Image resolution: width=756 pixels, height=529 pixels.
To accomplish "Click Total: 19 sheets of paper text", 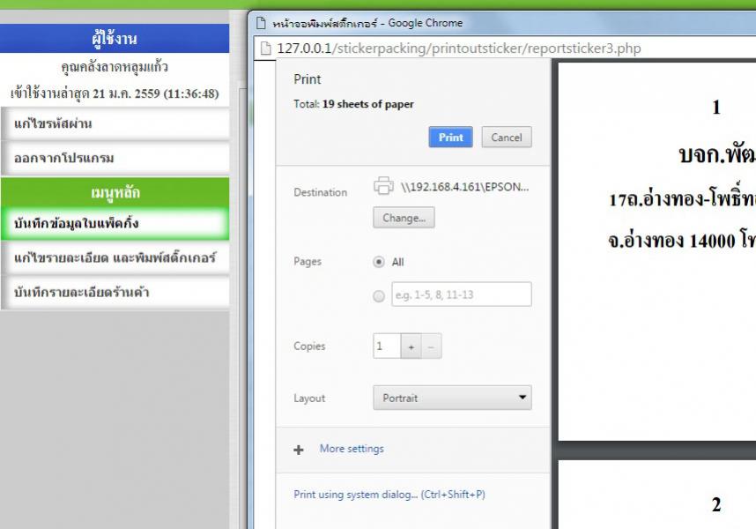I will [353, 104].
